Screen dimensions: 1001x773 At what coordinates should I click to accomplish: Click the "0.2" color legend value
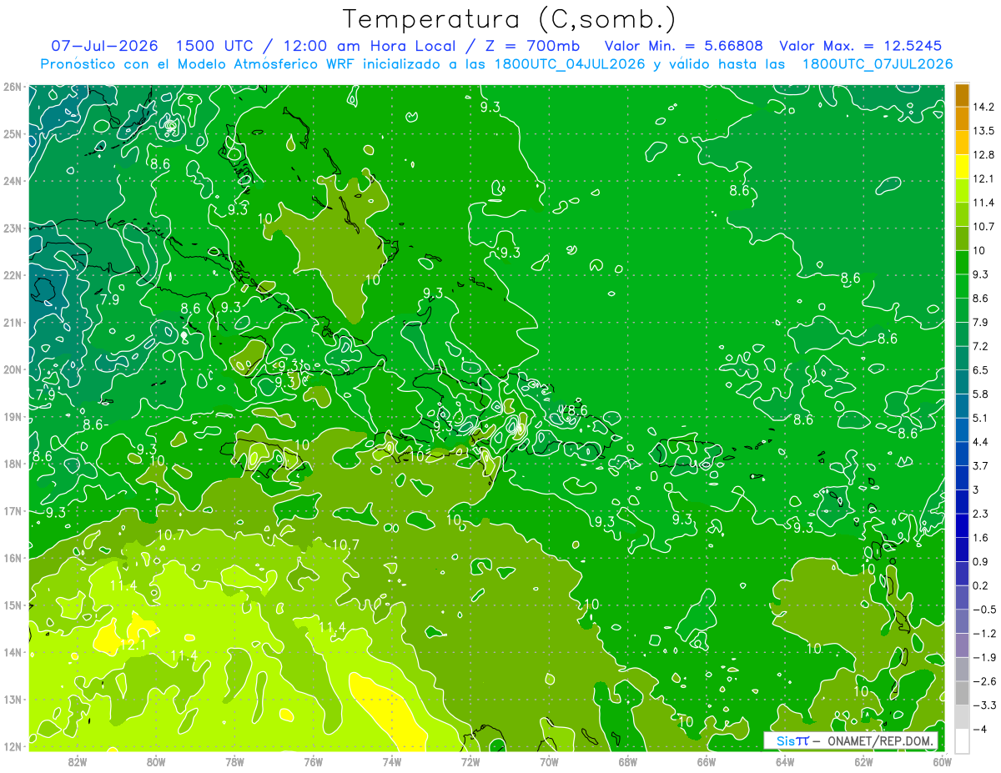pos(981,585)
